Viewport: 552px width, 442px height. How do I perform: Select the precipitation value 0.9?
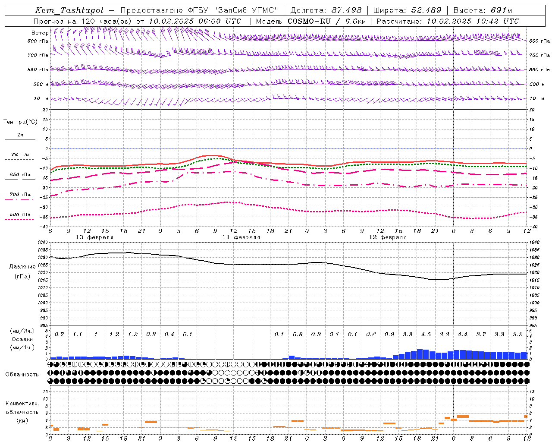point(389,335)
